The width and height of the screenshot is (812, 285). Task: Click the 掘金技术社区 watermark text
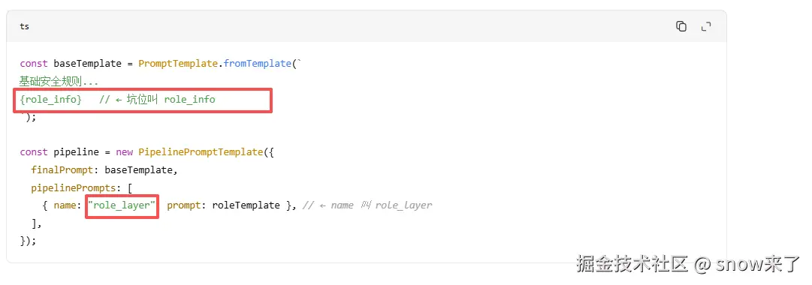[x=632, y=264]
